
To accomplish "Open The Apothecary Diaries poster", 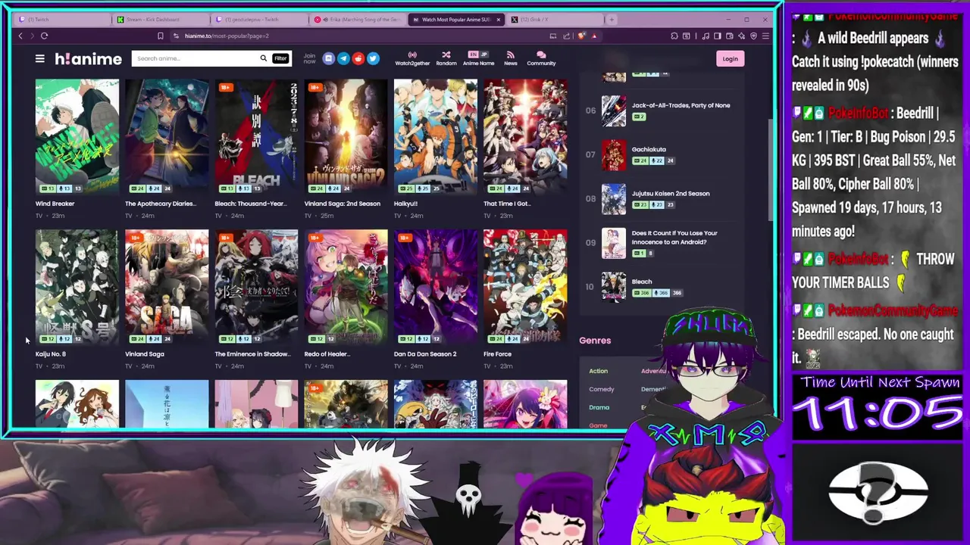I will tap(167, 136).
